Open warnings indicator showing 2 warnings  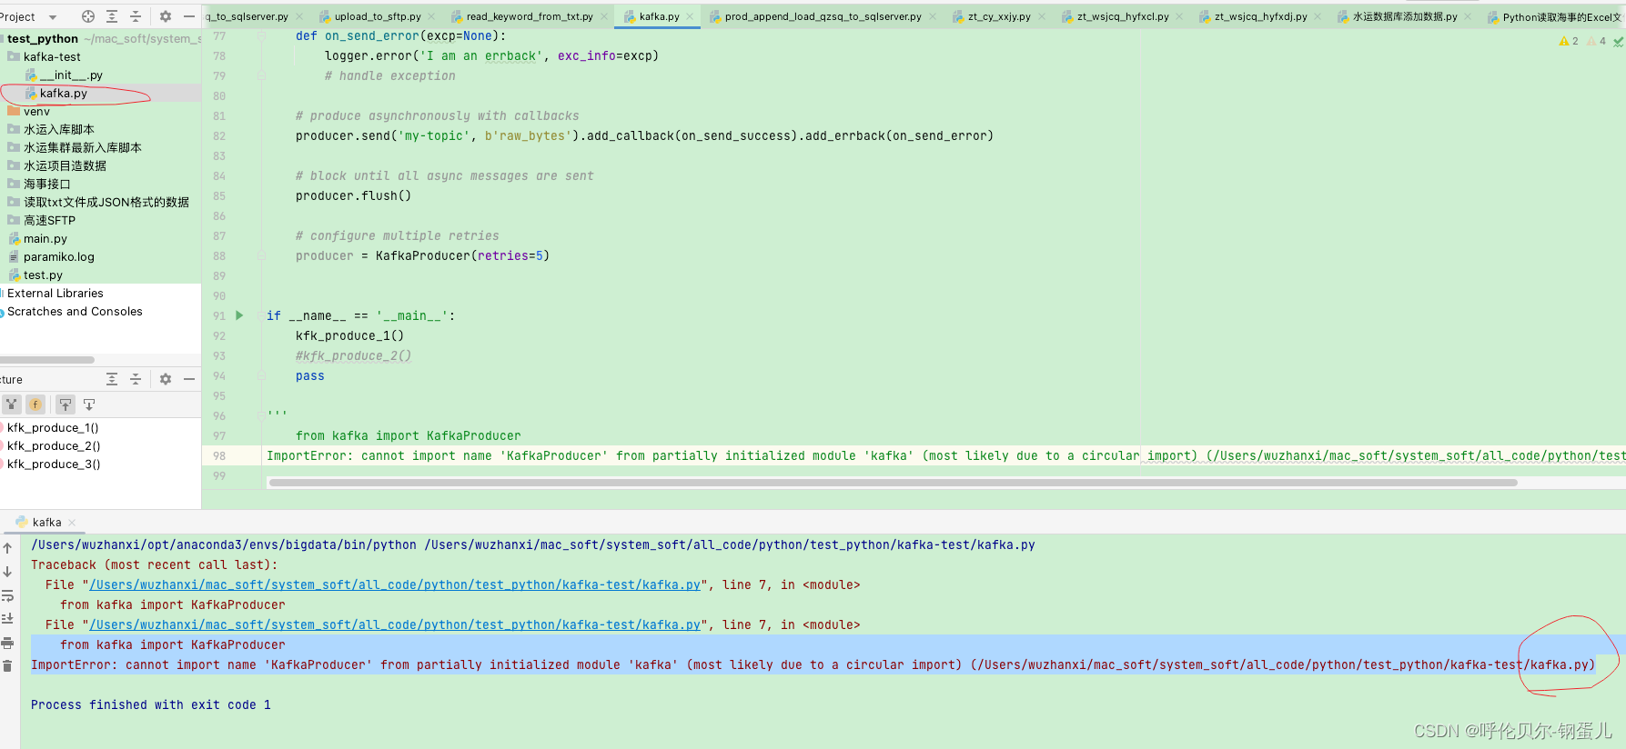[x=1569, y=41]
